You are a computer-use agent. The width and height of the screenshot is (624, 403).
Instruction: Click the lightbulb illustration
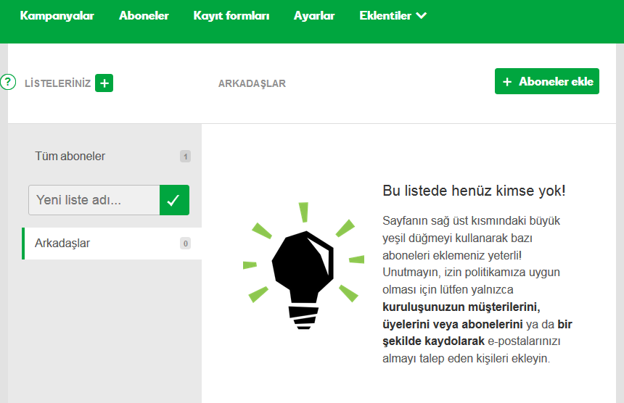tap(303, 266)
